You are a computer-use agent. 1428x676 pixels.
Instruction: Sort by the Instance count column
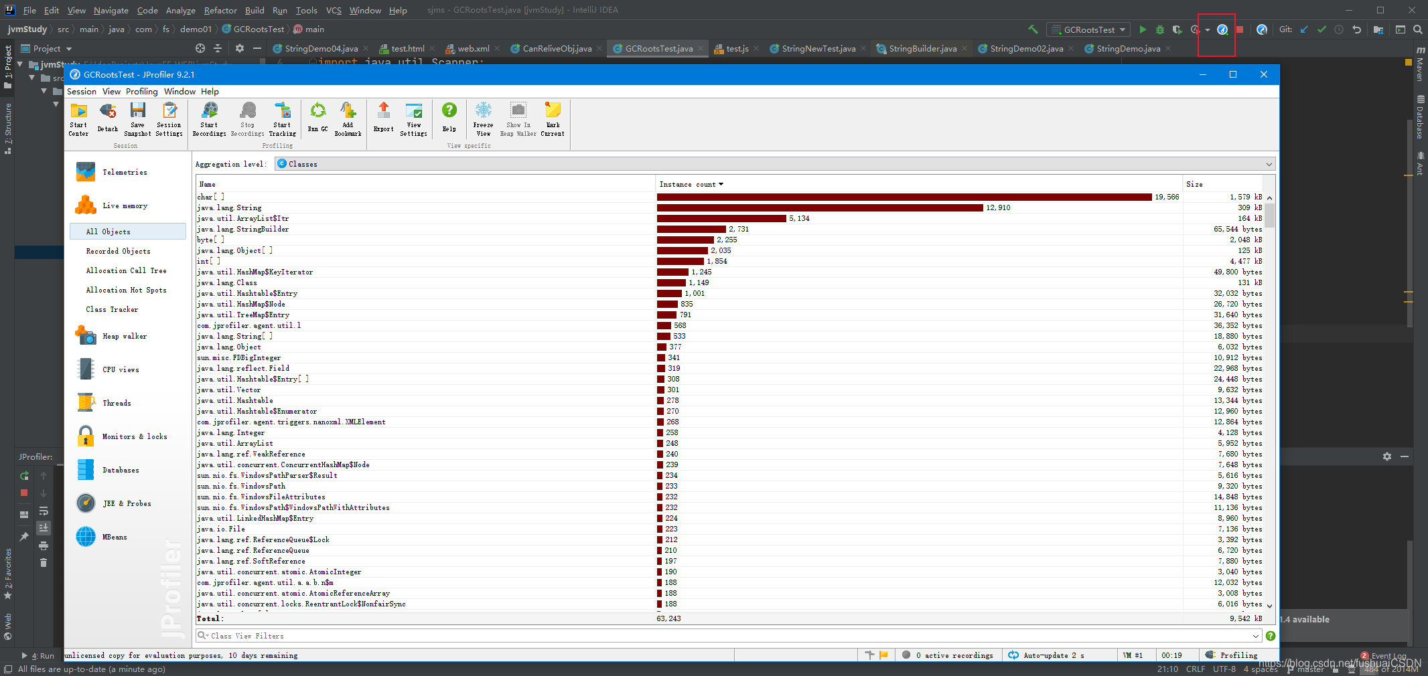[x=919, y=184]
